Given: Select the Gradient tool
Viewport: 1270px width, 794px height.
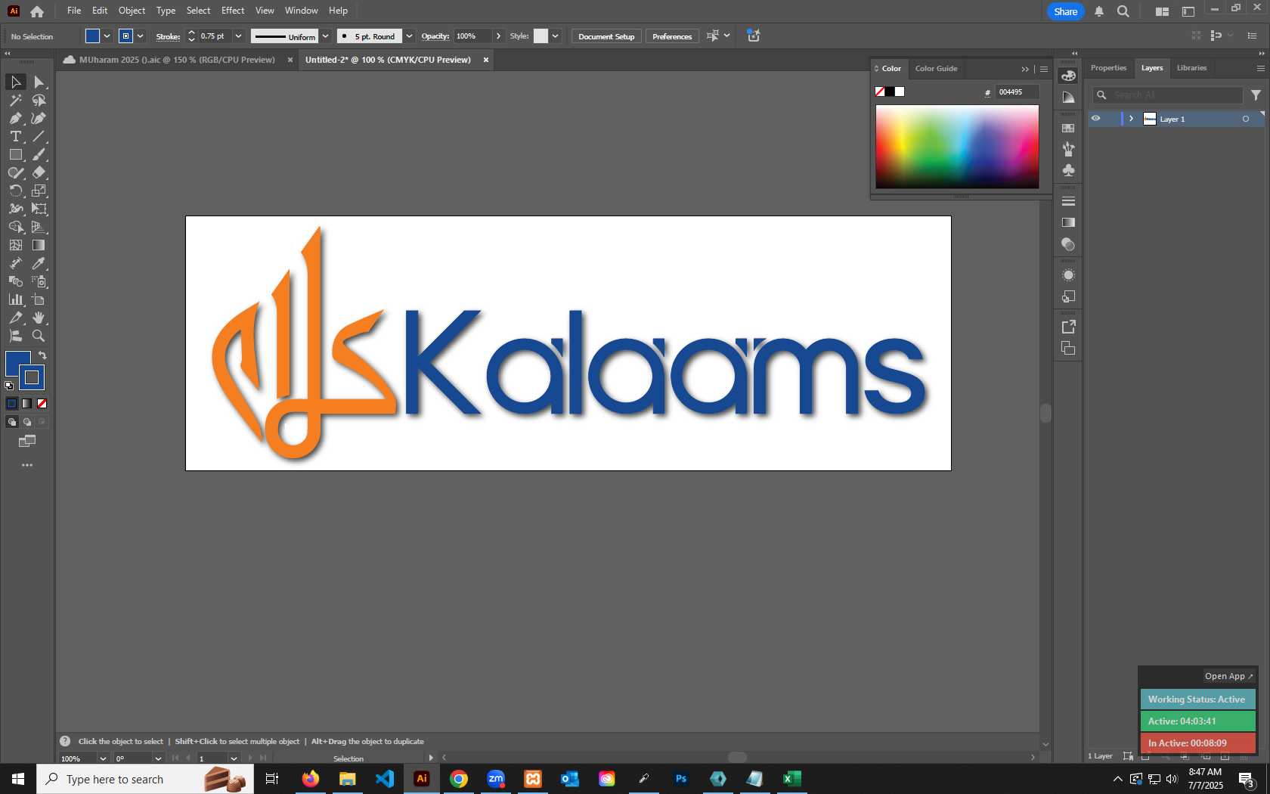Looking at the screenshot, I should click(x=39, y=245).
